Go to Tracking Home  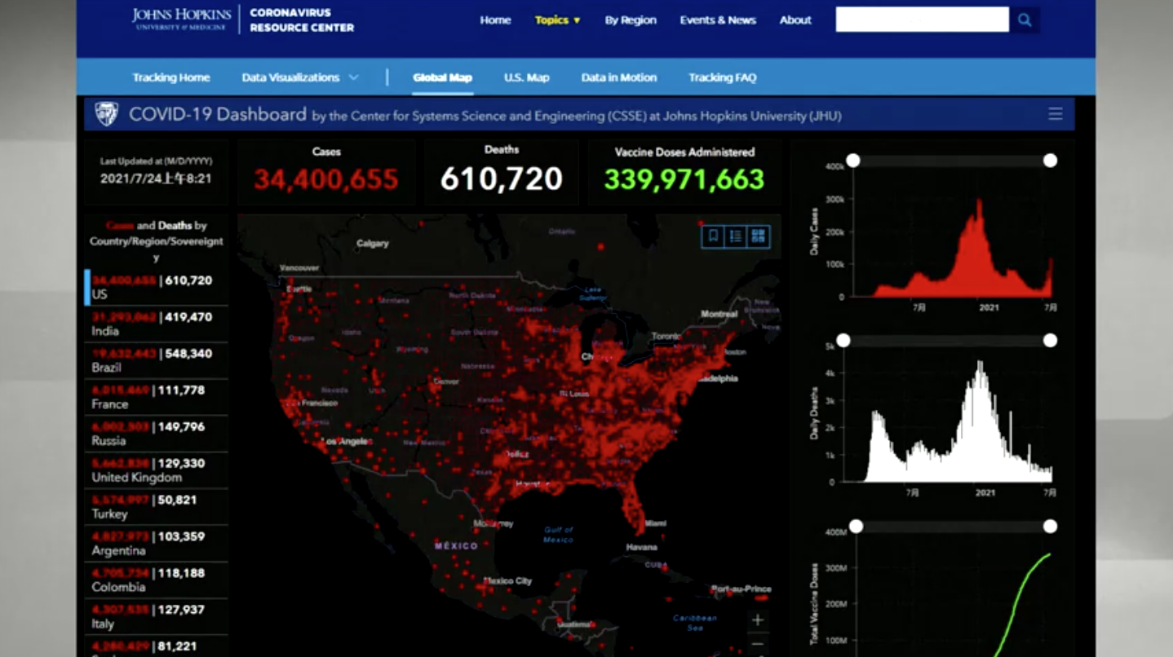coord(171,77)
